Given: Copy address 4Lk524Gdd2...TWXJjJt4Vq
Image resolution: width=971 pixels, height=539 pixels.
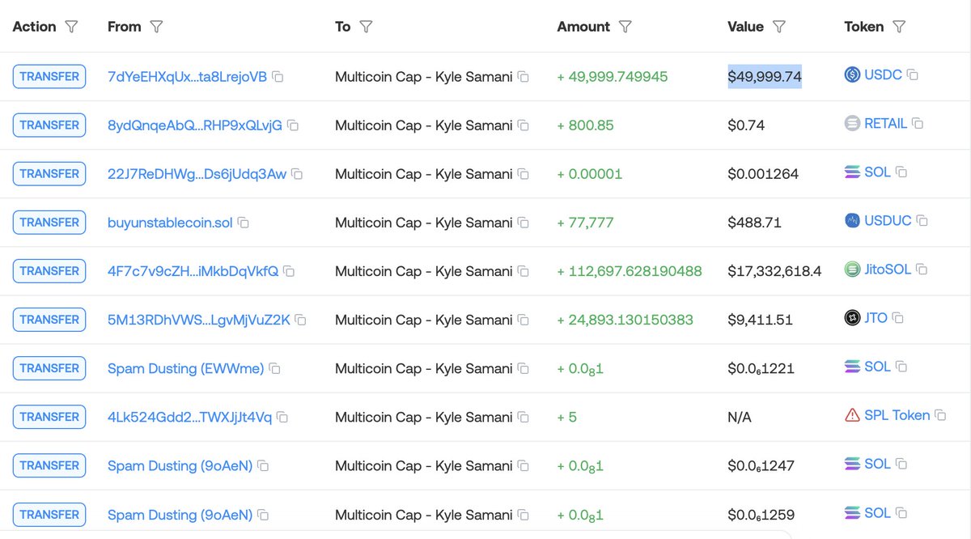Looking at the screenshot, I should tap(282, 417).
